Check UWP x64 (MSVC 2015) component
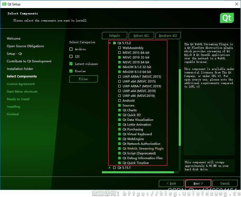The image size is (241, 197). 119,81
